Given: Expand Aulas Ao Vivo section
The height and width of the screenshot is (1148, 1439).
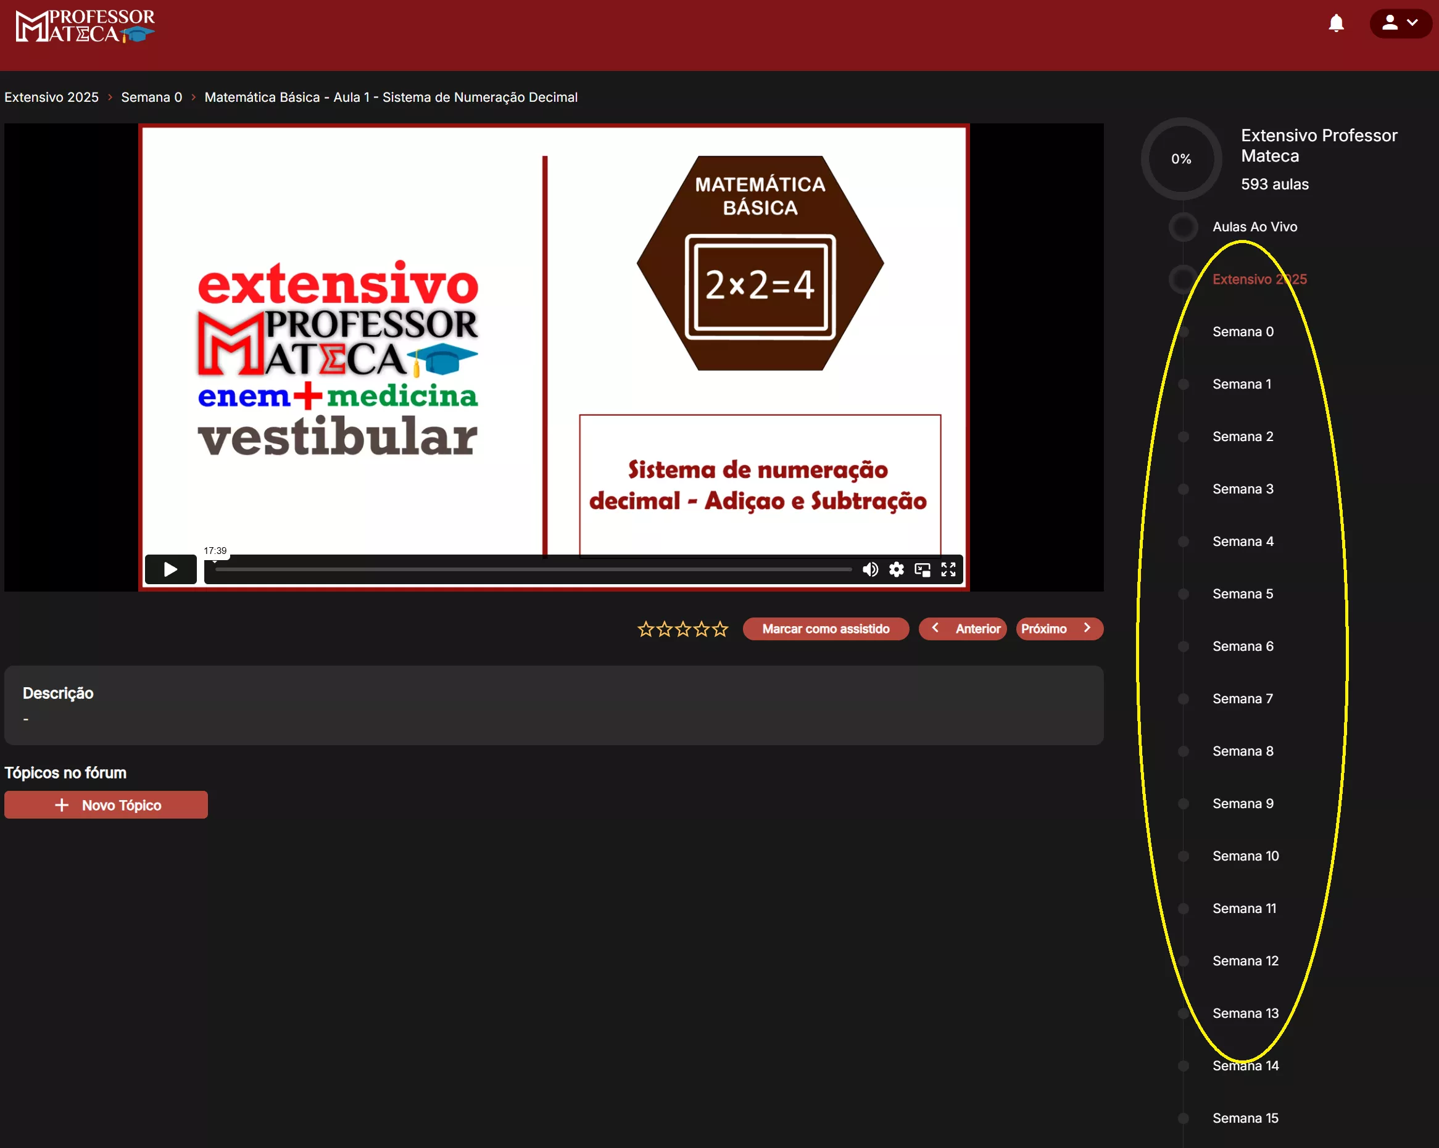Looking at the screenshot, I should 1254,227.
